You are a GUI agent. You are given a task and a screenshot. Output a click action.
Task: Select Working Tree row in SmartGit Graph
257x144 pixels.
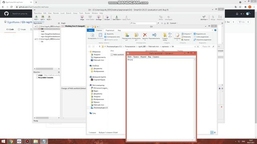coord(73,26)
